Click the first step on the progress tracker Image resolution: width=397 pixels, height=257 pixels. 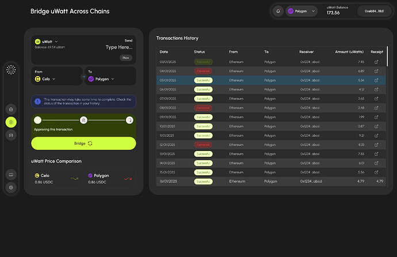[x=37, y=120]
